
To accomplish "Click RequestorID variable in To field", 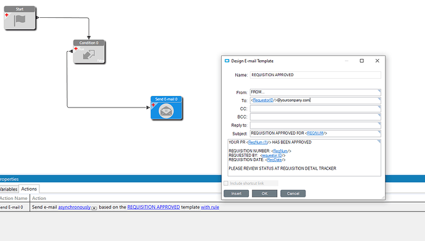I will tap(263, 100).
